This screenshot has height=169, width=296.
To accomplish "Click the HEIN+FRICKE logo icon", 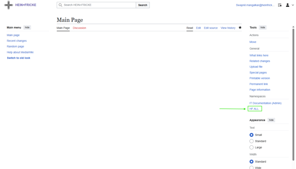I will click(8, 5).
